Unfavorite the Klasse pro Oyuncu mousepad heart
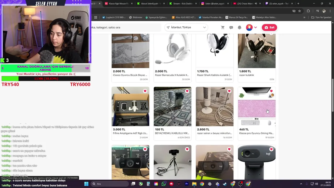 [271, 91]
